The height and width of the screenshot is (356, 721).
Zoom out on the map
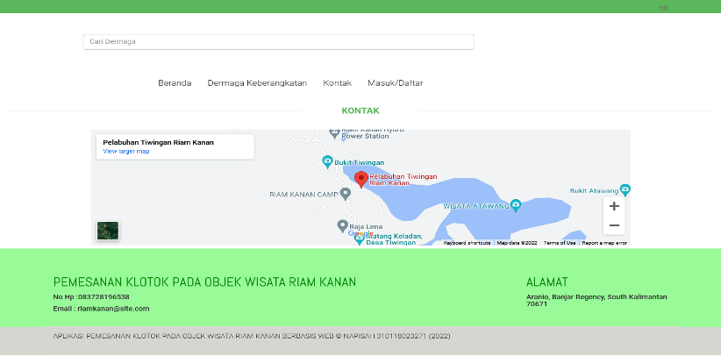614,225
